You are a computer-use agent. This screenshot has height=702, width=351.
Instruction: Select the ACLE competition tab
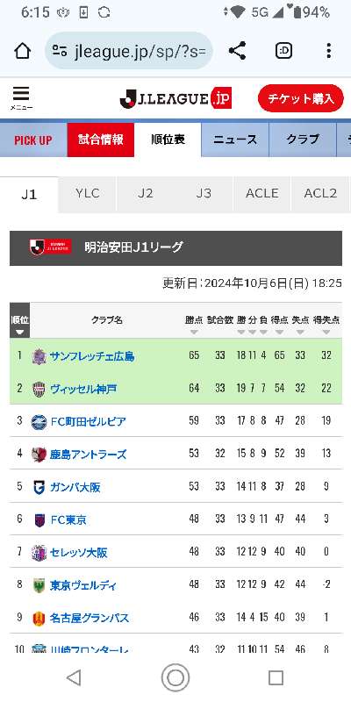tap(261, 193)
